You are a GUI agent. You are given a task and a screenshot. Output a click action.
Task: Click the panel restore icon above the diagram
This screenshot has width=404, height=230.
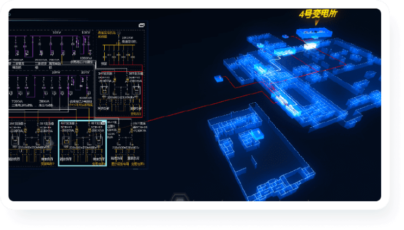(x=142, y=25)
